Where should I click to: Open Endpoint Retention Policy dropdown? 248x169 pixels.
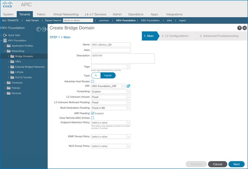129,123
